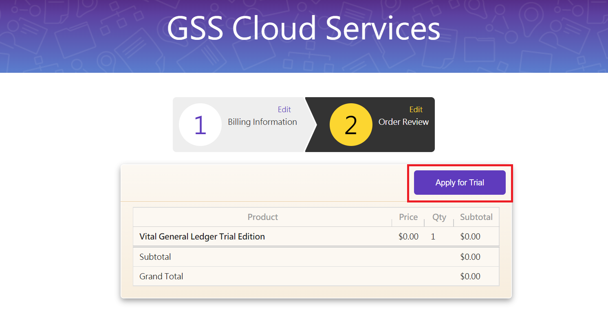Click Edit link for Order Review step

pyautogui.click(x=416, y=109)
